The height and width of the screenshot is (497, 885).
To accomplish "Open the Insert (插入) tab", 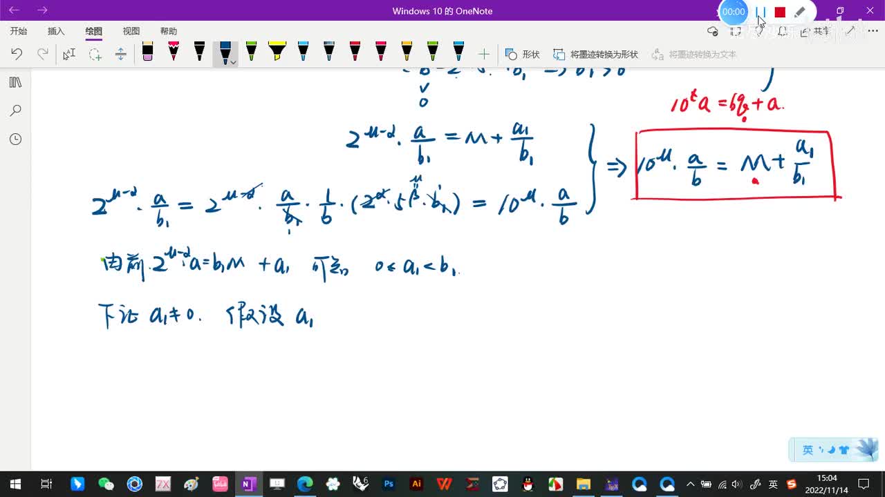I will [56, 31].
